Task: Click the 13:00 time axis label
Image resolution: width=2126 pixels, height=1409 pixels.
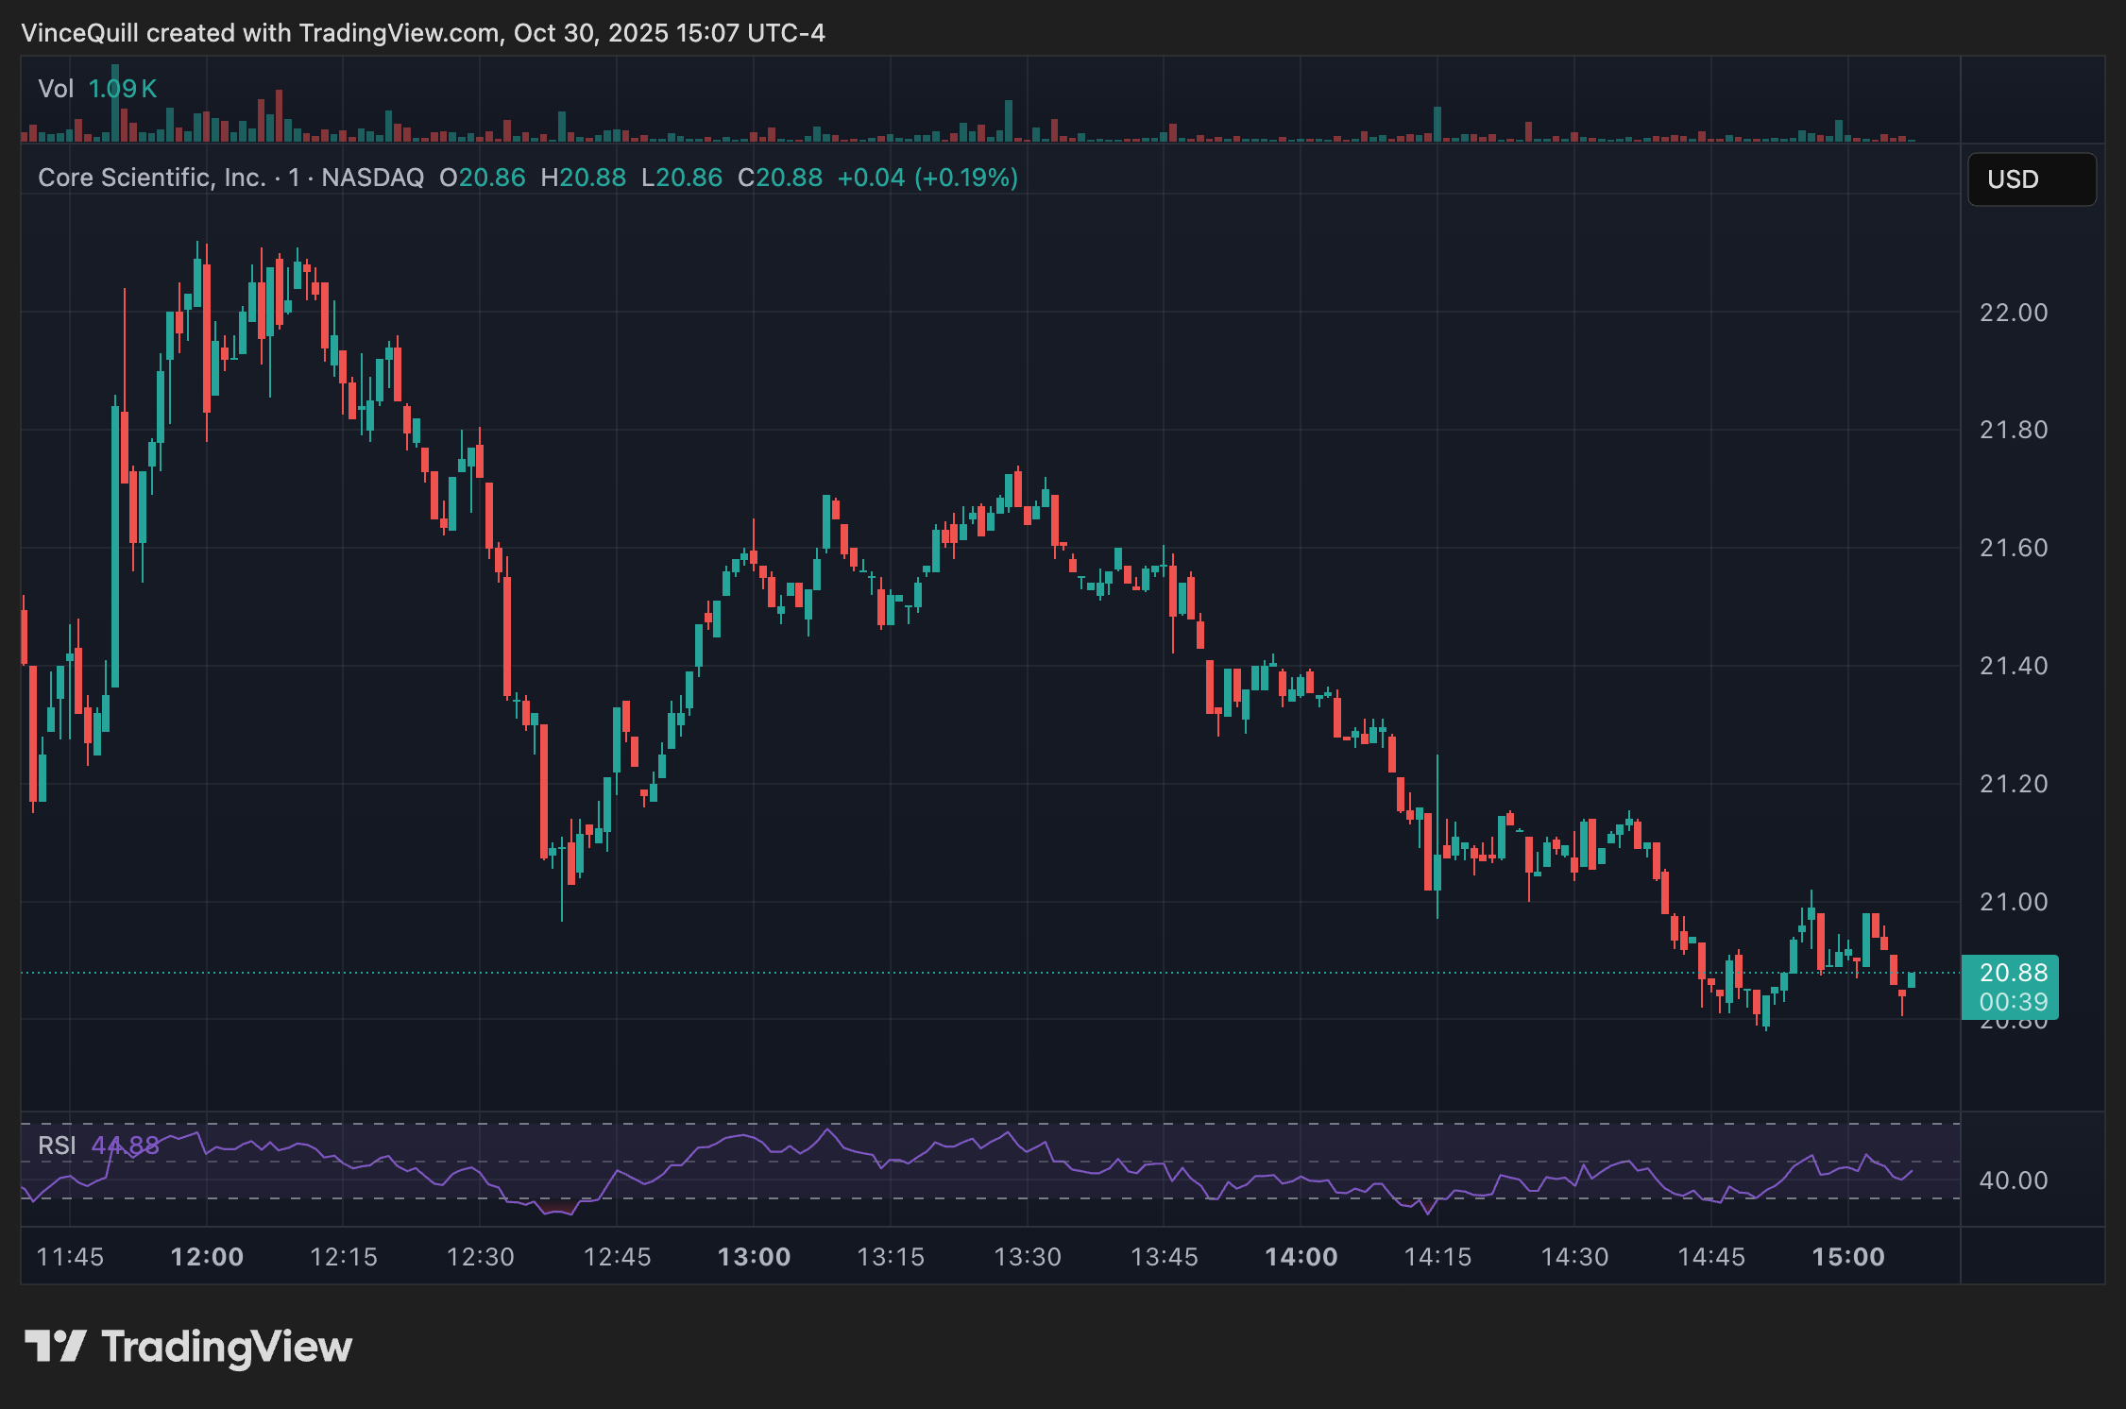Action: click(x=754, y=1257)
